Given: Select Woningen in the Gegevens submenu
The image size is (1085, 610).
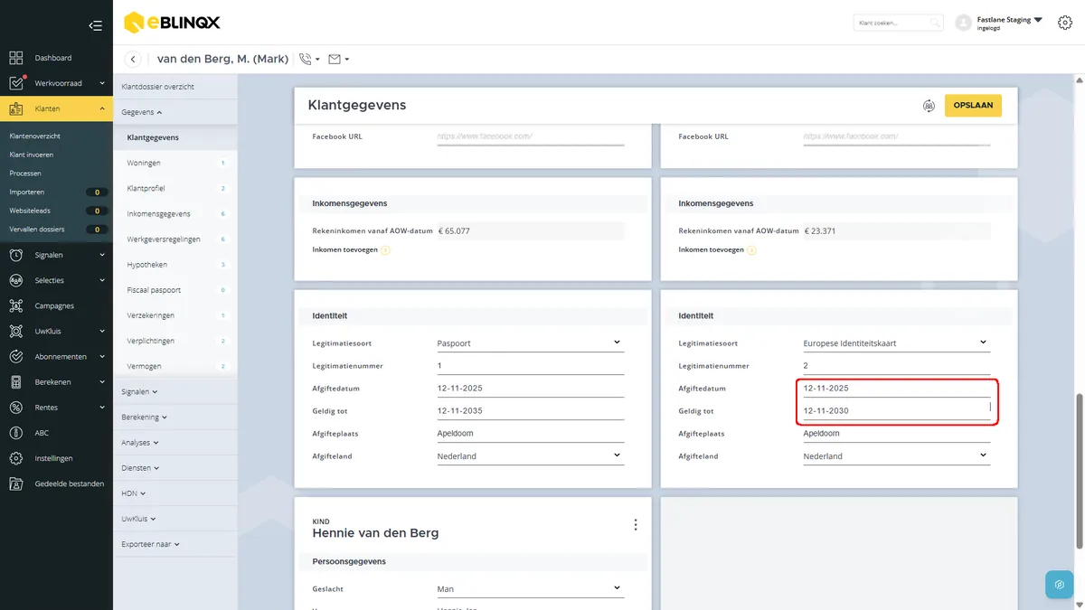Looking at the screenshot, I should [144, 163].
